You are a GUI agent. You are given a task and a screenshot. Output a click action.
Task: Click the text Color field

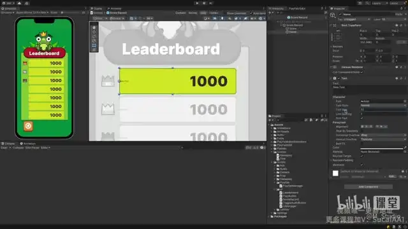(x=381, y=148)
